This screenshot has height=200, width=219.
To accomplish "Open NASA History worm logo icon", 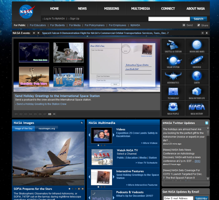I will point(197,108).
